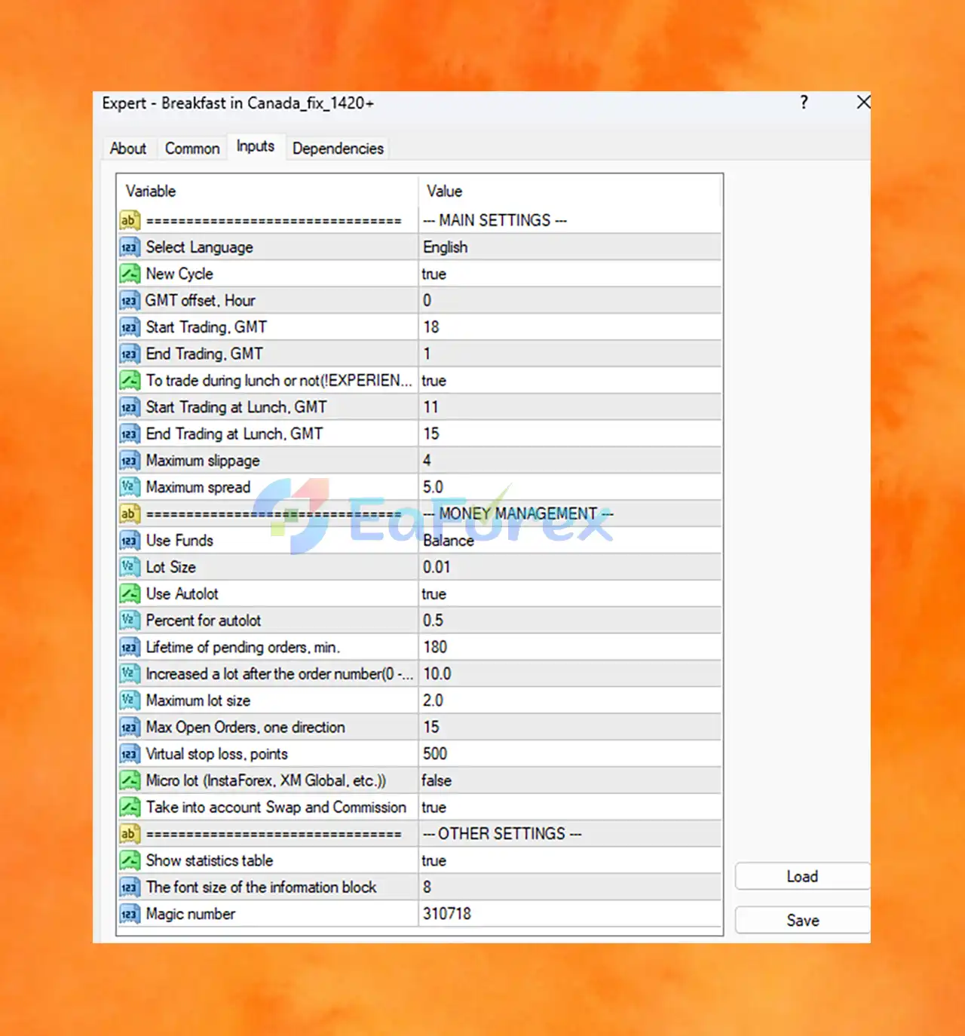Open the Select Language value English dropdown
Image resolution: width=965 pixels, height=1036 pixels.
[x=570, y=247]
